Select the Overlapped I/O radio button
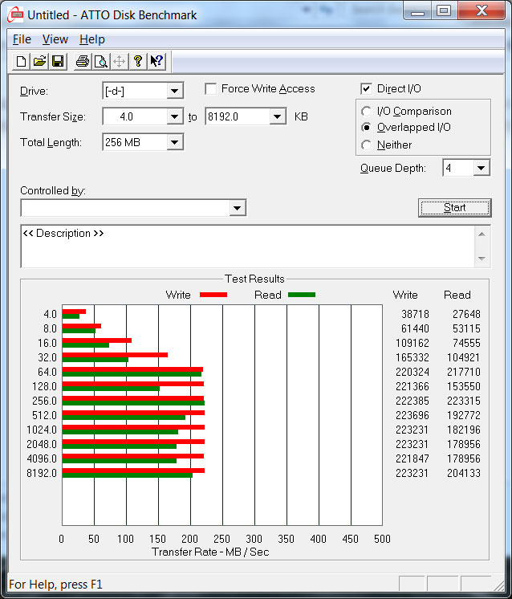This screenshot has height=599, width=512. (366, 127)
